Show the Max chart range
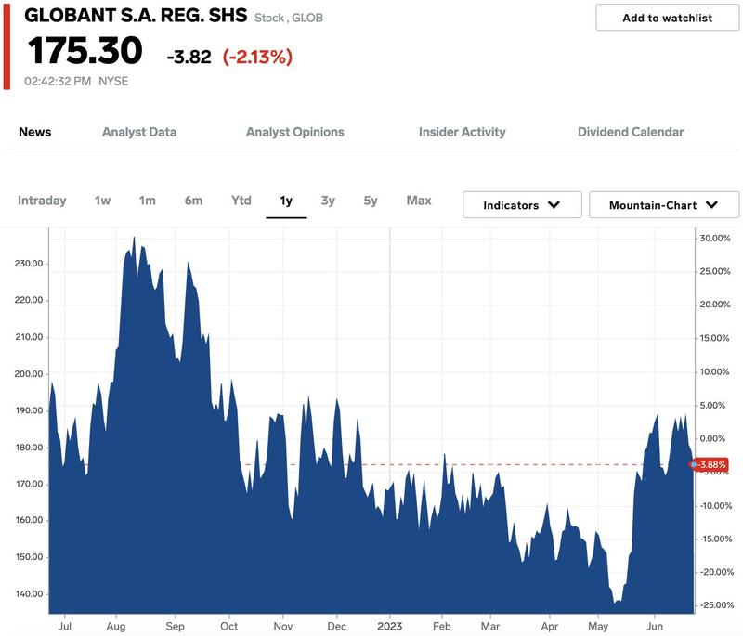Screen dimensions: 743x636 point(419,201)
